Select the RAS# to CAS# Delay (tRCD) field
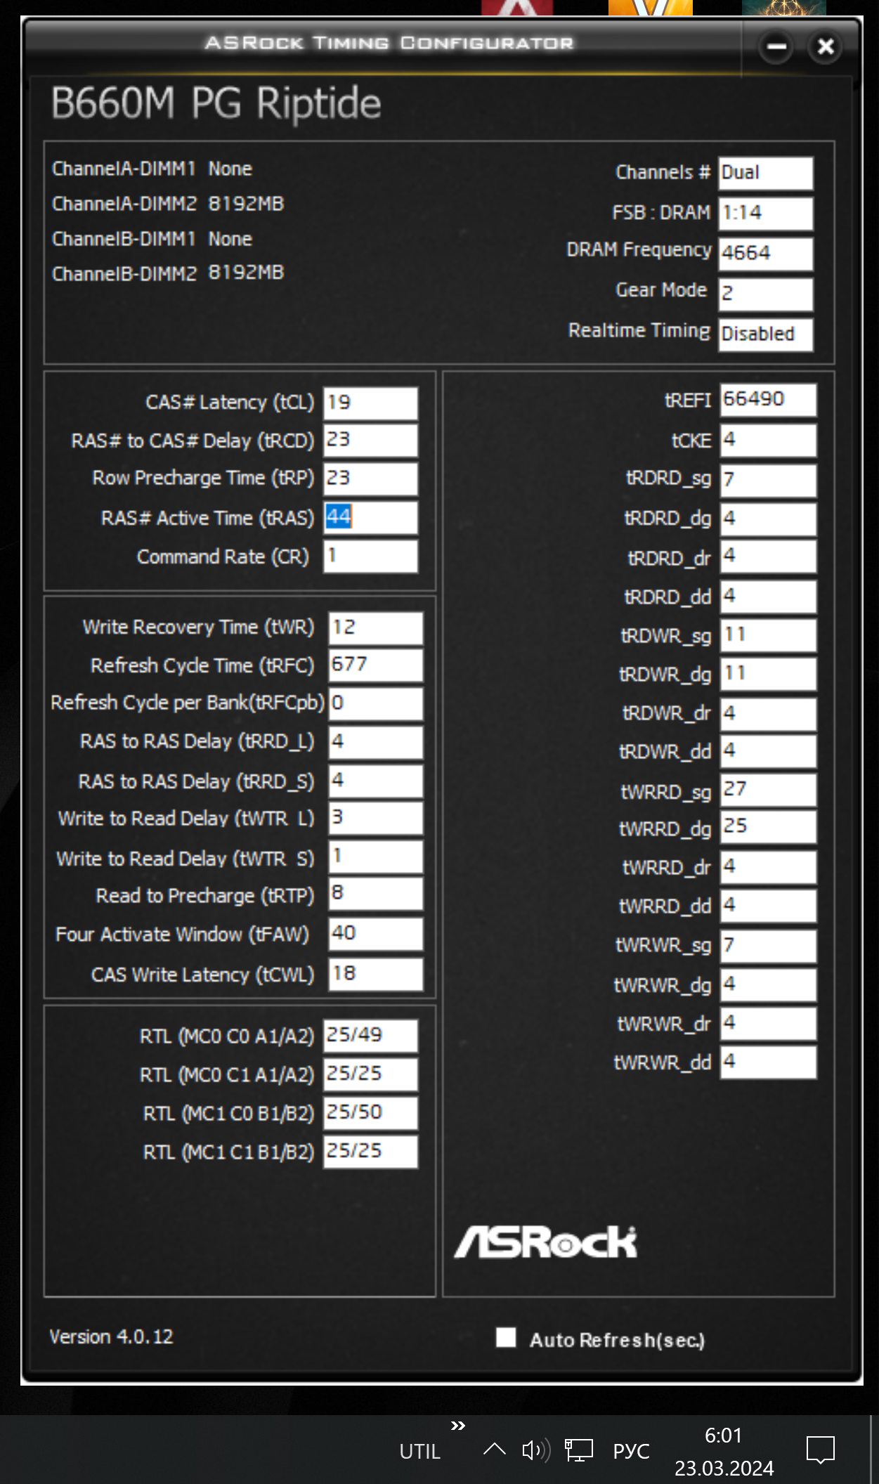Screen dimensions: 879x1484 click(x=370, y=441)
